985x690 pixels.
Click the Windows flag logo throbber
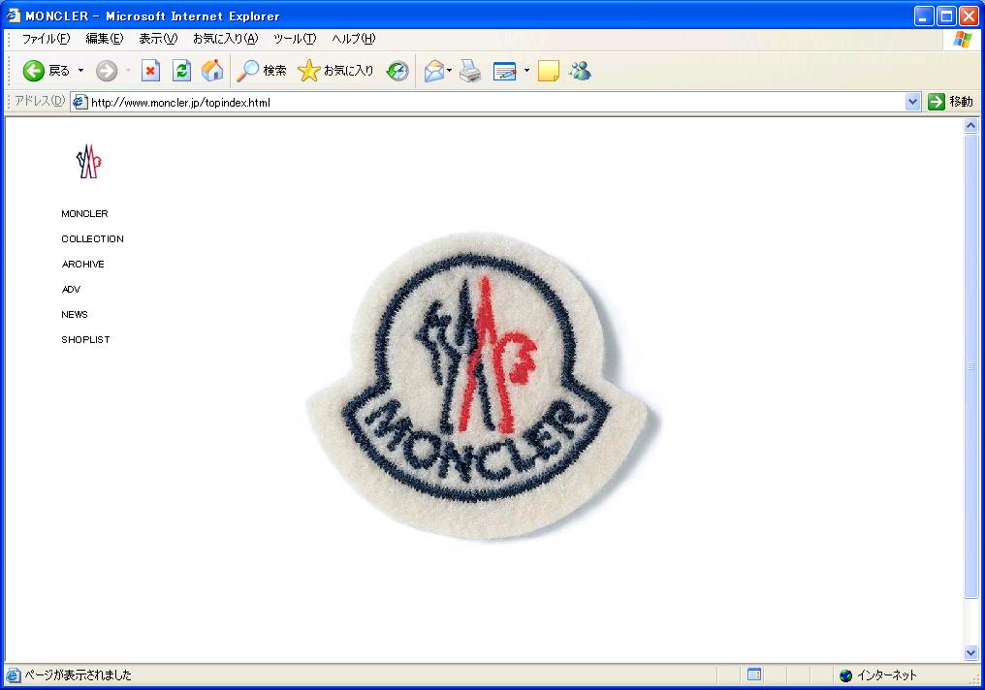point(962,40)
